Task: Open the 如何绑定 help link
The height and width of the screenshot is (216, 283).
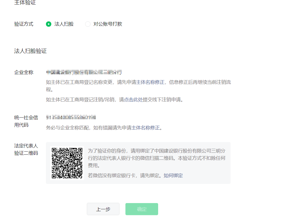Action: (173, 175)
